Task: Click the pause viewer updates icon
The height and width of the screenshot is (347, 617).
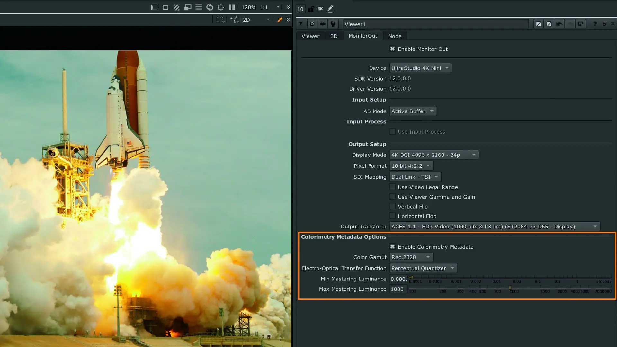Action: tap(232, 7)
